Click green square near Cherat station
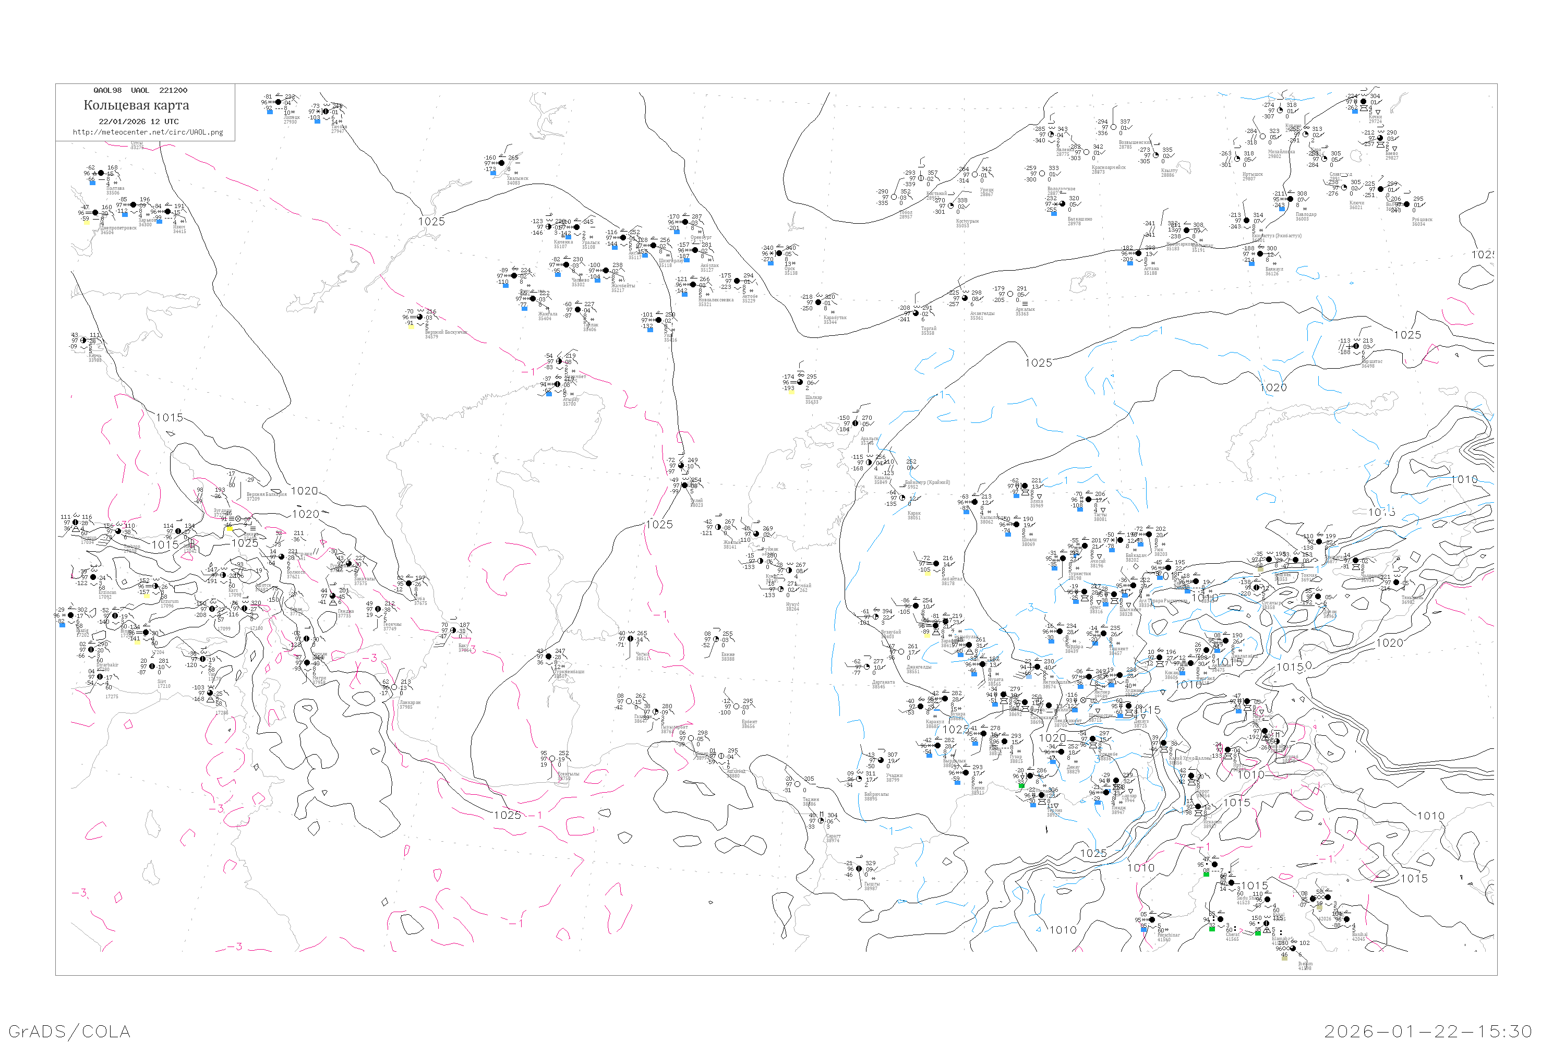Viewport: 1565px width, 1043px height. tap(1212, 929)
